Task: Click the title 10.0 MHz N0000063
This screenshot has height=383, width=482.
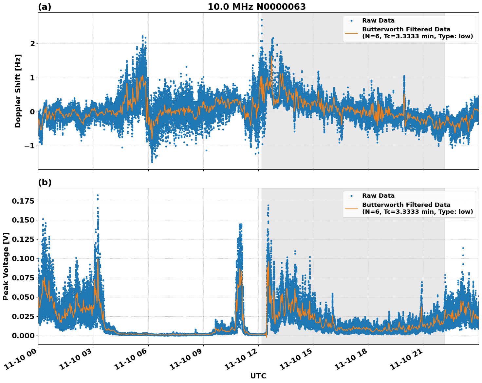Action: point(257,6)
